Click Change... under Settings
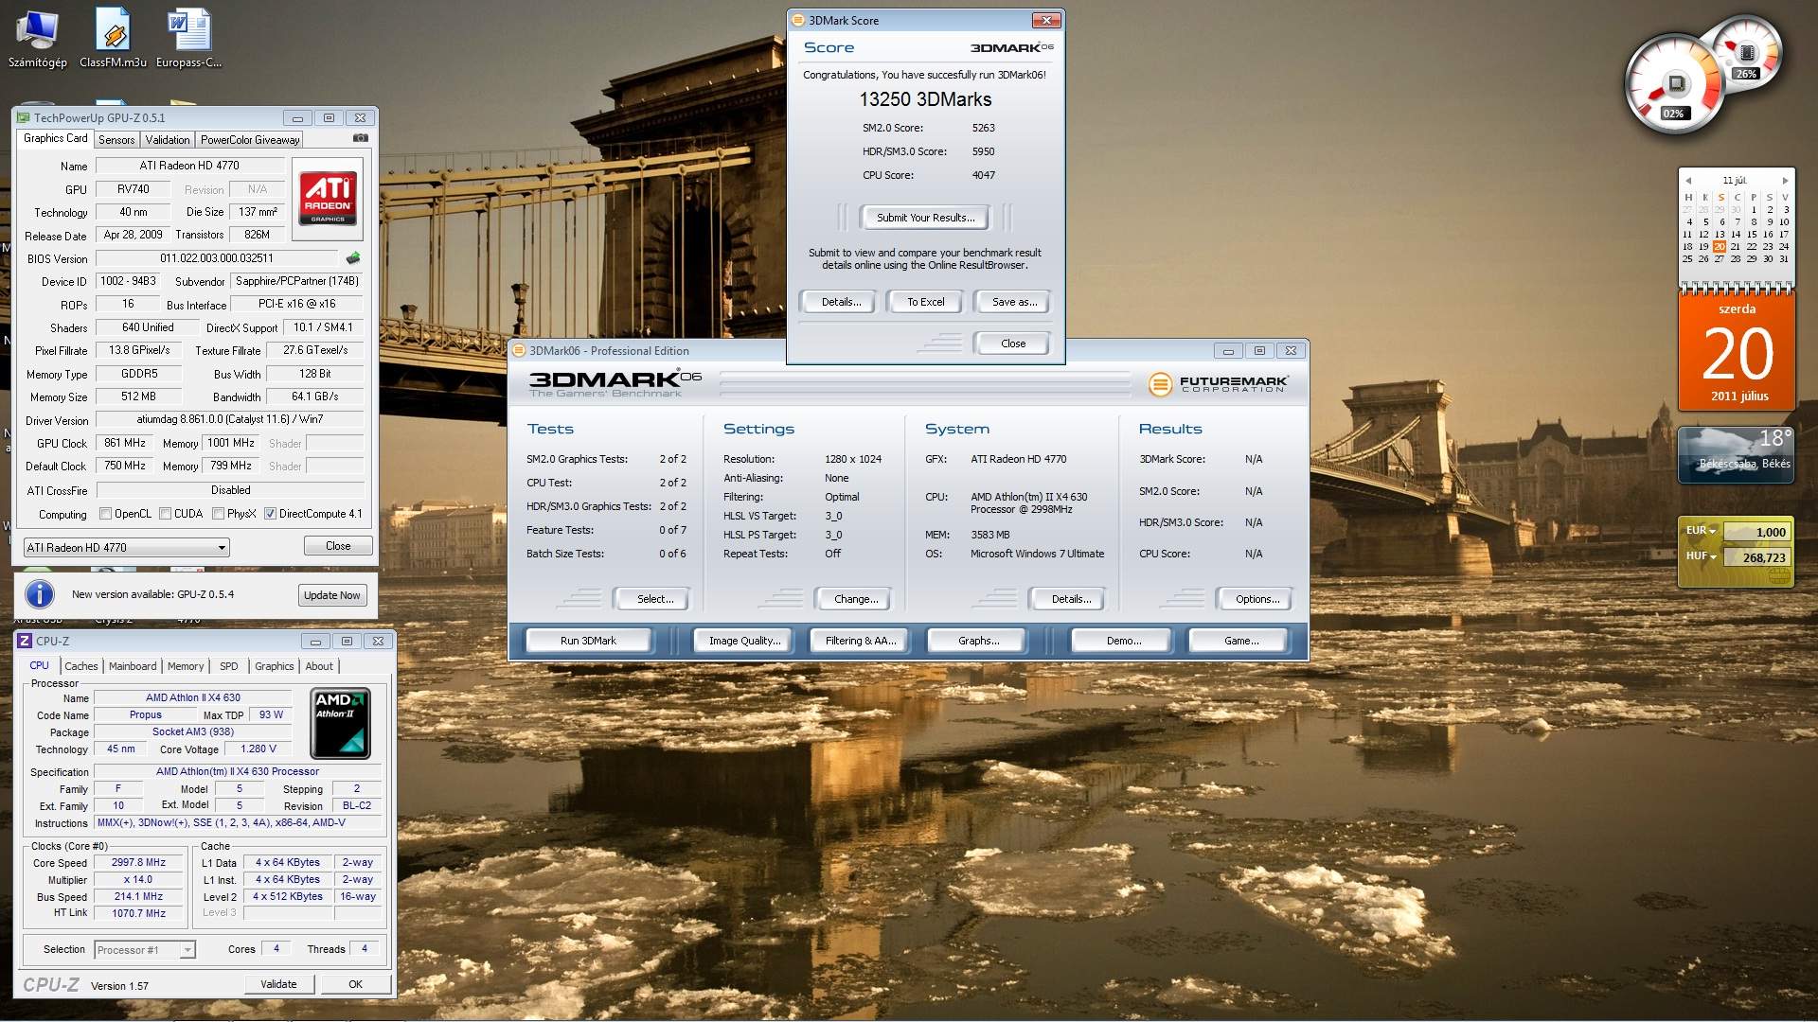This screenshot has height=1022, width=1818. click(x=855, y=599)
